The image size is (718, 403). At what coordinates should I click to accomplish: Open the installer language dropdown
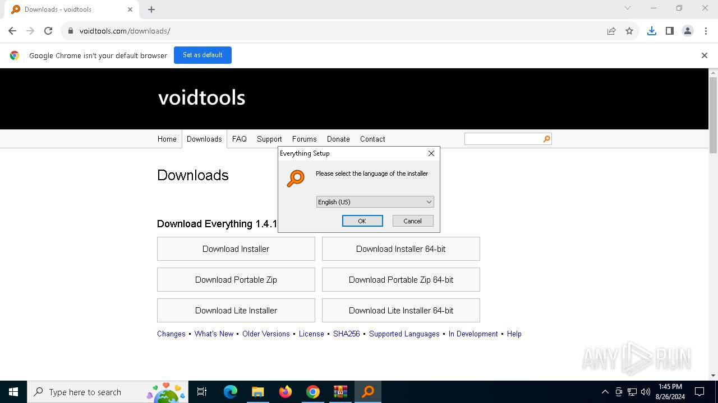(x=375, y=202)
